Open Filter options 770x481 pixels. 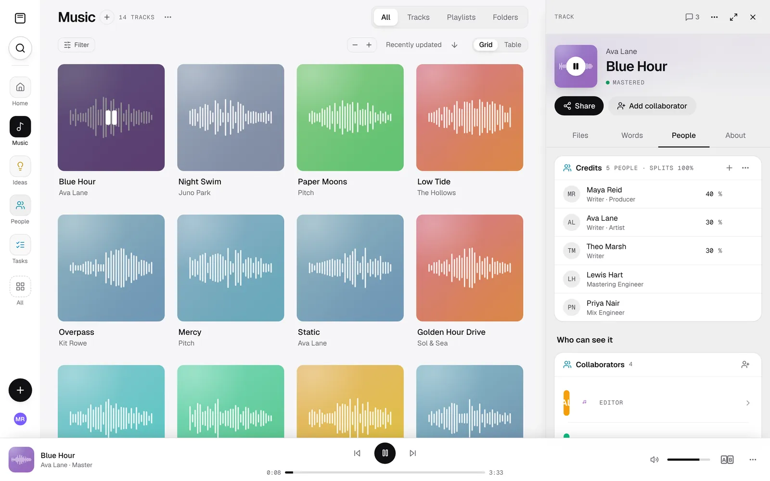(77, 45)
